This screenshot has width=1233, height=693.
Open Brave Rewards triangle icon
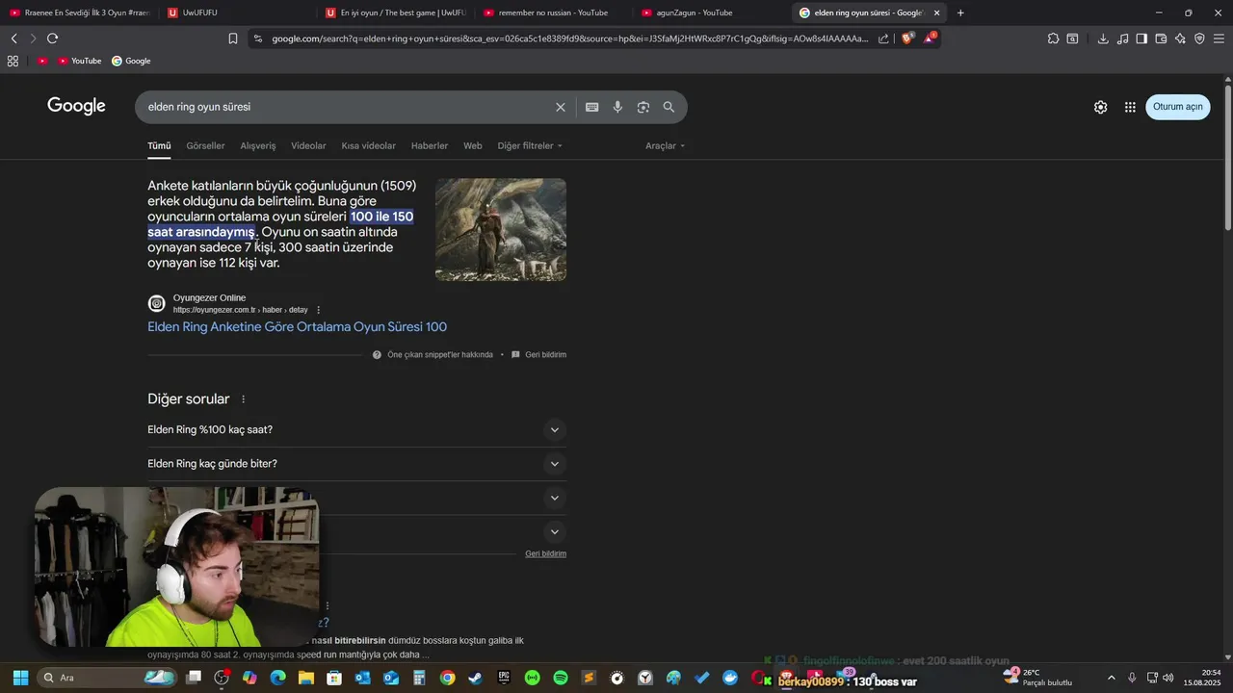click(x=930, y=38)
